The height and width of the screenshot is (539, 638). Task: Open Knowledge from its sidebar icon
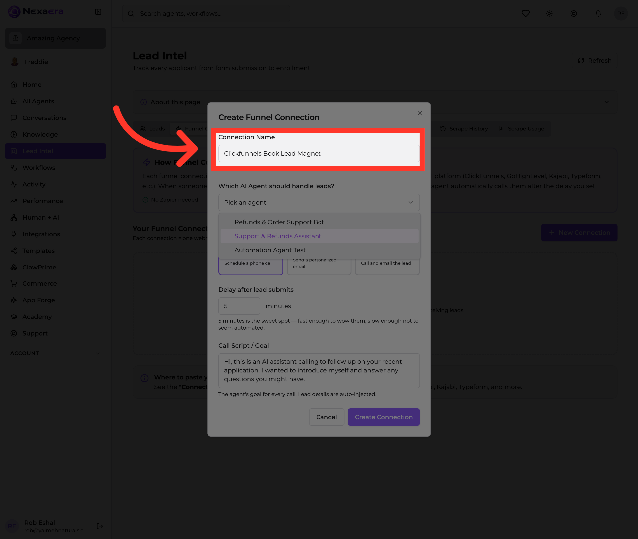[14, 134]
